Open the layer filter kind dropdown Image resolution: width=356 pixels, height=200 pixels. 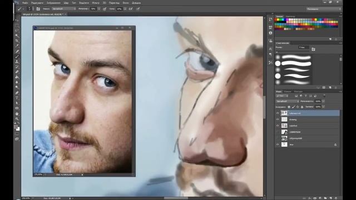point(282,96)
